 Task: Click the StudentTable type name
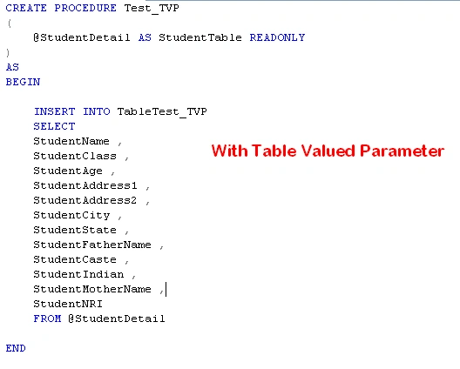[x=200, y=37]
